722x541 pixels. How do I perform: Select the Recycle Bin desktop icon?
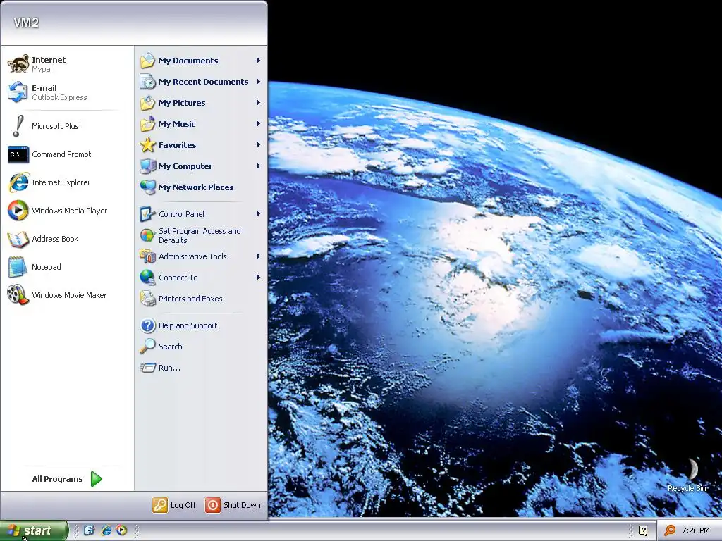(x=687, y=475)
